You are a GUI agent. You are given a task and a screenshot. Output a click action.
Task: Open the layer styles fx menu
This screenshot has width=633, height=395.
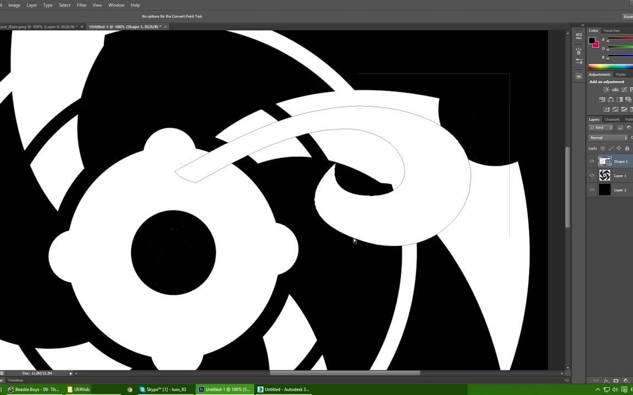point(606,380)
